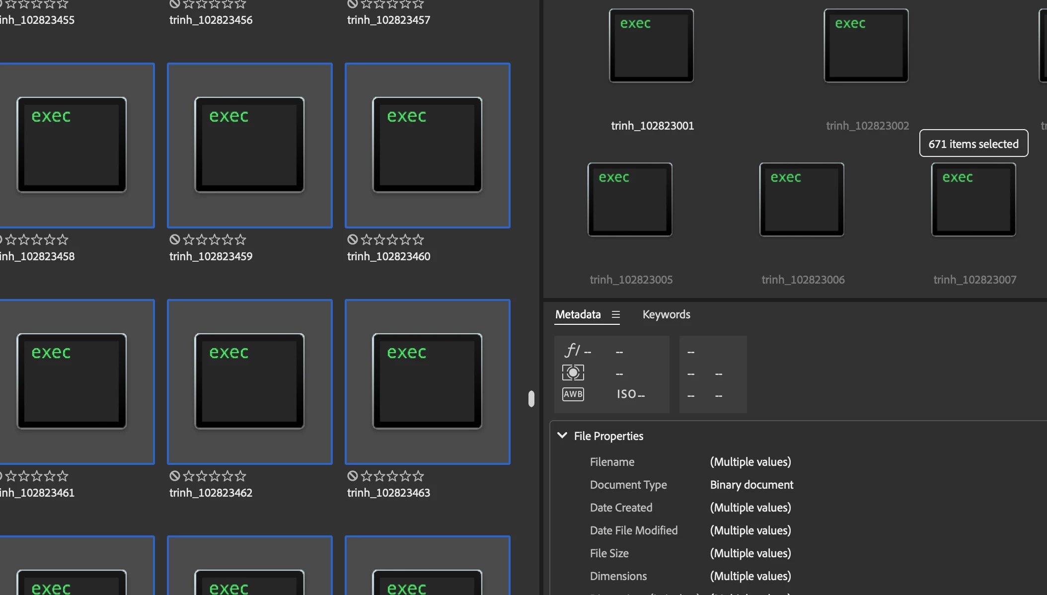The width and height of the screenshot is (1047, 595).
Task: Click the aperture f/ icon in placard
Action: pos(573,351)
